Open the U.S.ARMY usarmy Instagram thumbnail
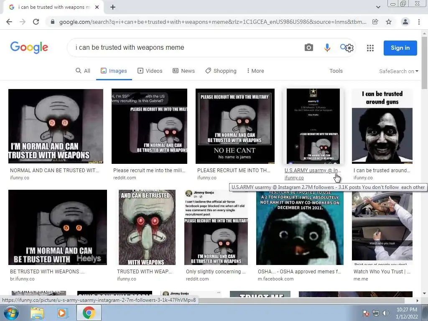This screenshot has height=321, width=428. pos(313,126)
